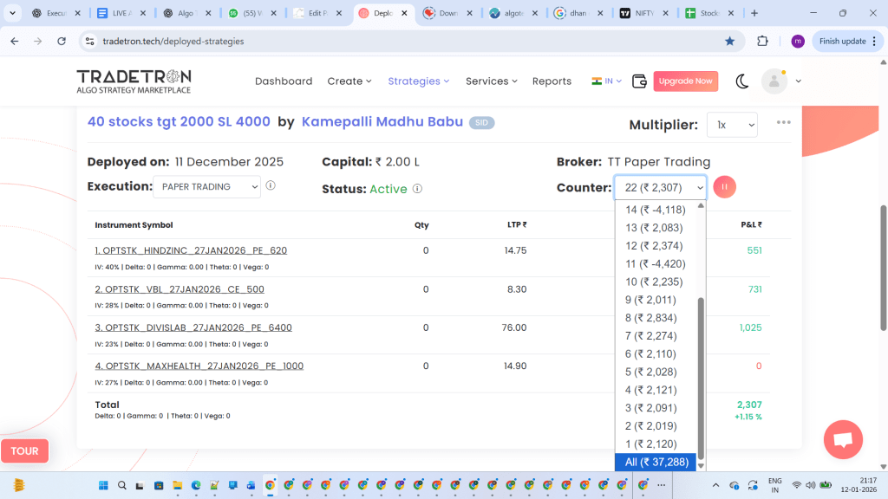Open the chat support bubble
The height and width of the screenshot is (499, 888).
point(843,439)
